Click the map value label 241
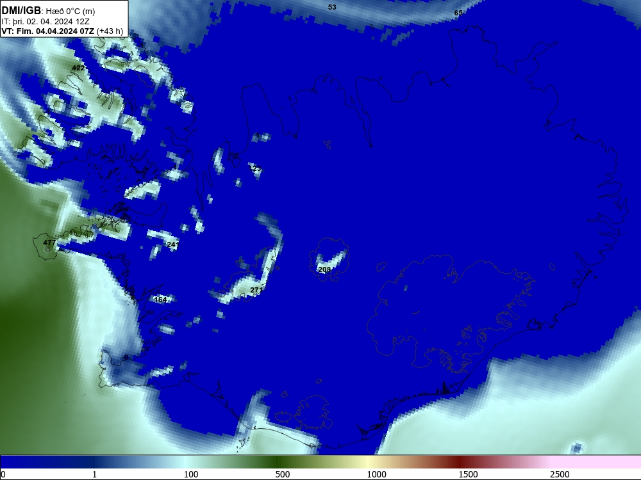Screen dimensions: 641x480 pyautogui.click(x=173, y=245)
